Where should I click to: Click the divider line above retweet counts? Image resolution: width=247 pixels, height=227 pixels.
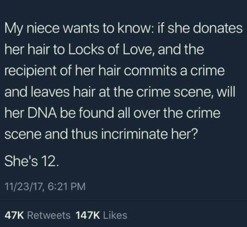(x=123, y=201)
